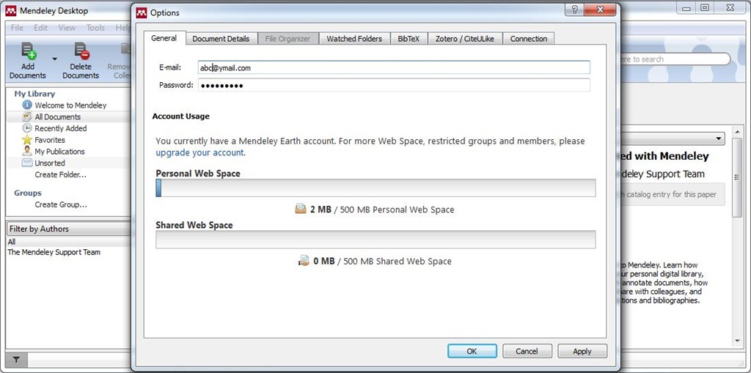Click the Options dialog help question mark
The height and width of the screenshot is (373, 751).
574,10
